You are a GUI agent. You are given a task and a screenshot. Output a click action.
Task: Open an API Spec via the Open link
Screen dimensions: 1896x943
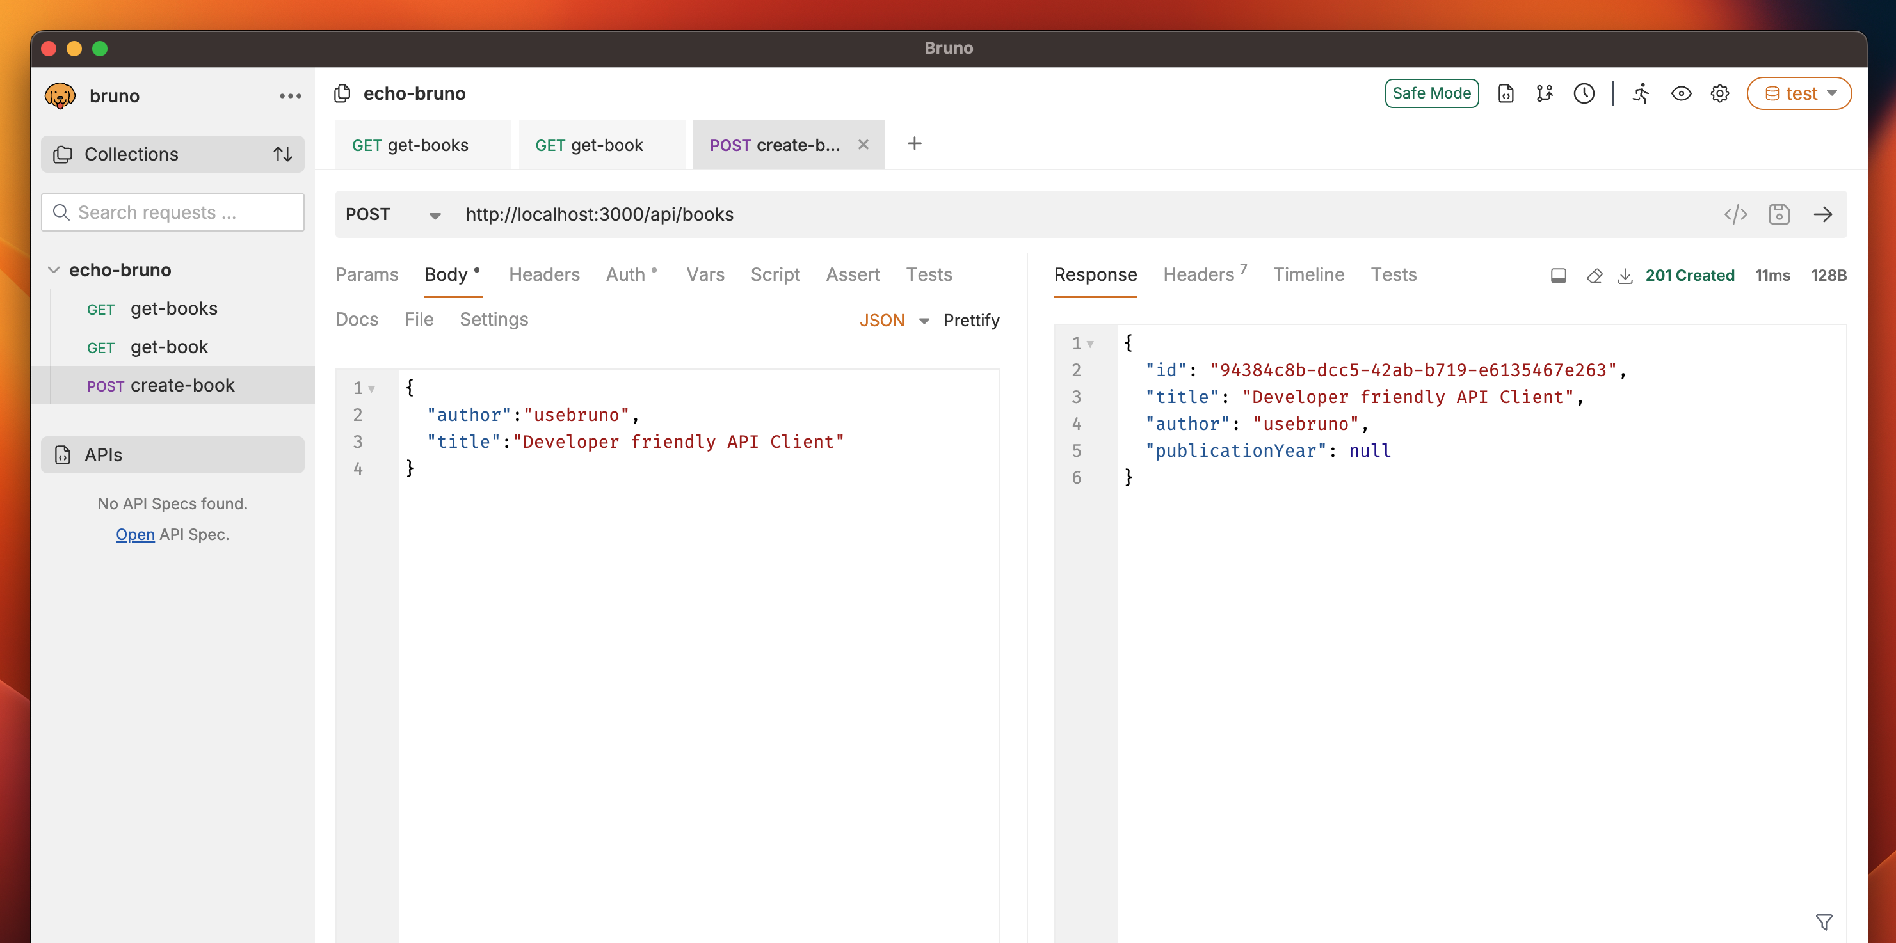[x=134, y=534]
